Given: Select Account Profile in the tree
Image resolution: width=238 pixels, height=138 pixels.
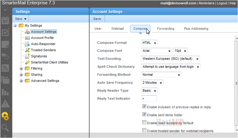Looking at the screenshot, I should click(x=42, y=38).
